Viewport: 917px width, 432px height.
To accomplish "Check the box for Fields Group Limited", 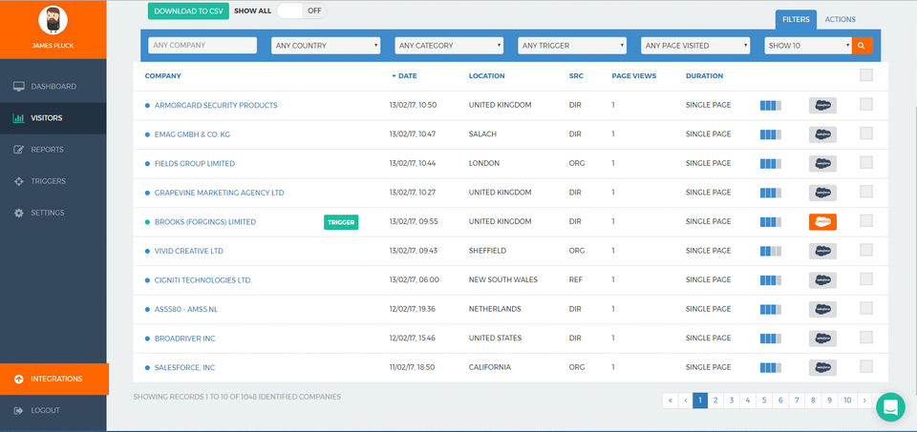I will [x=866, y=162].
